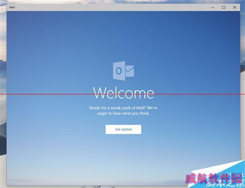Screen dimensions: 245x188
Task: Click the Get started button
Action: (123, 129)
